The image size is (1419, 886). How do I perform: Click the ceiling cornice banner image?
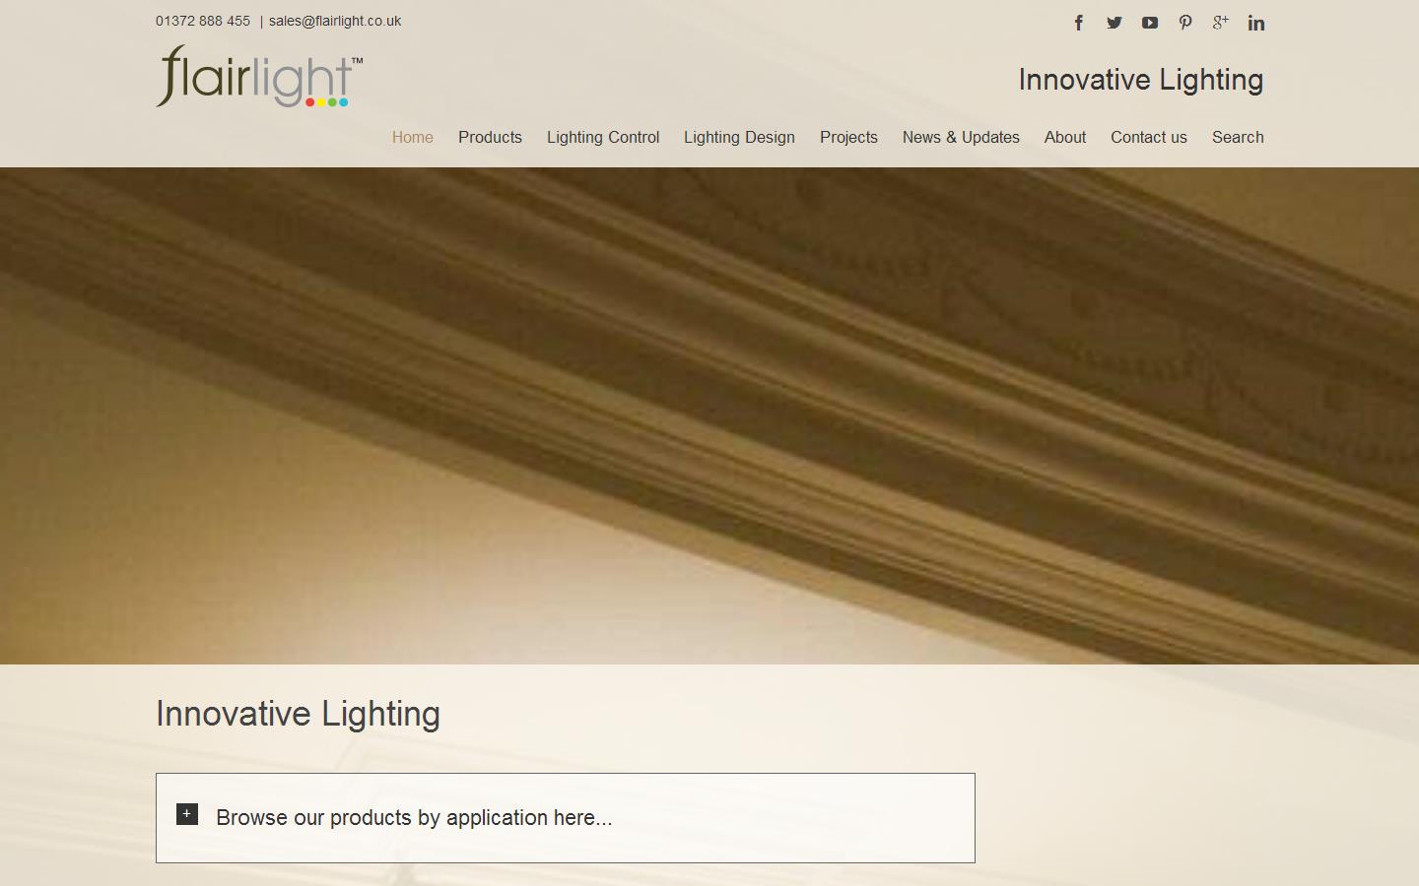(709, 415)
